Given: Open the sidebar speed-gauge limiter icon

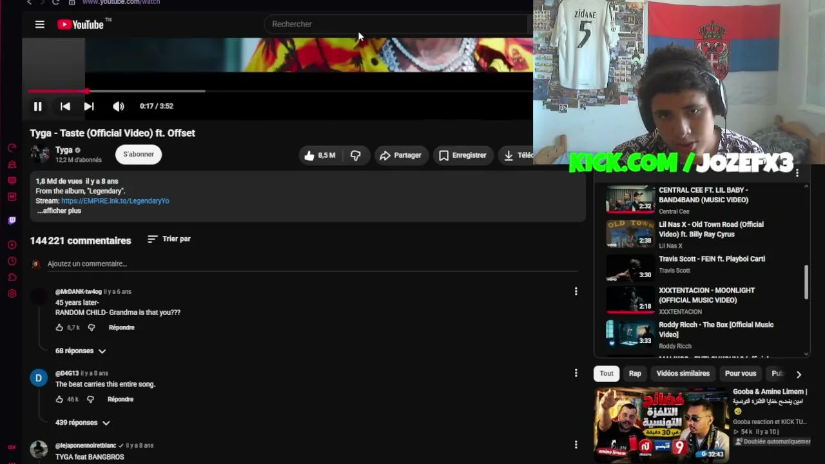Looking at the screenshot, I should pyautogui.click(x=12, y=148).
